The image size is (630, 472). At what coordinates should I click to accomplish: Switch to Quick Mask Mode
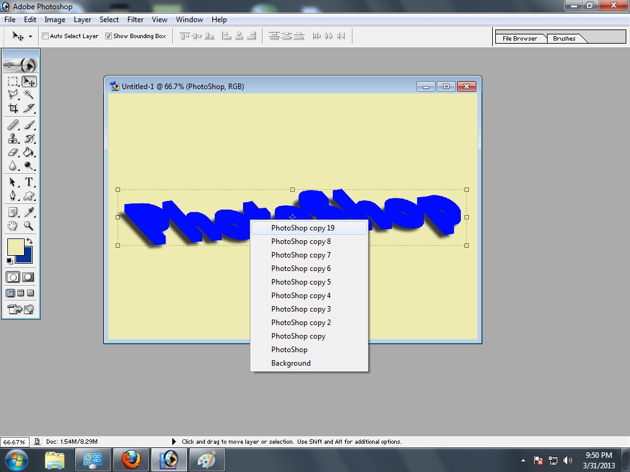tap(28, 277)
